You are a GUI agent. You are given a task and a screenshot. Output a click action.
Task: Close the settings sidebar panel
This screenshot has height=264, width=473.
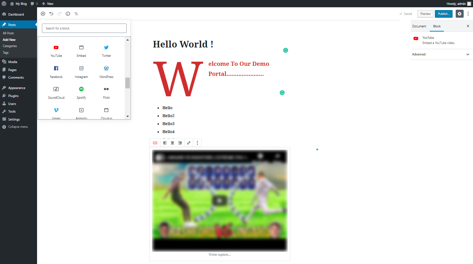tap(468, 26)
